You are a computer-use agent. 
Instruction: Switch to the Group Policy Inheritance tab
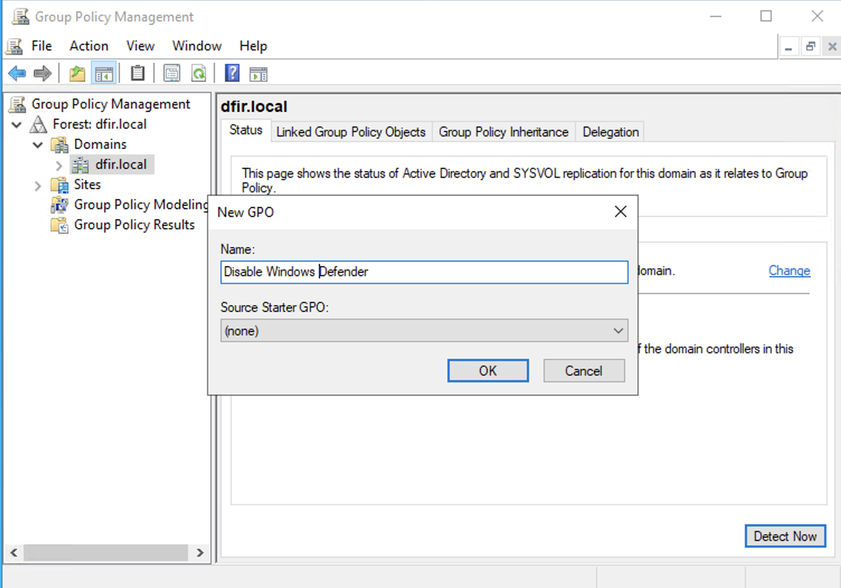503,132
